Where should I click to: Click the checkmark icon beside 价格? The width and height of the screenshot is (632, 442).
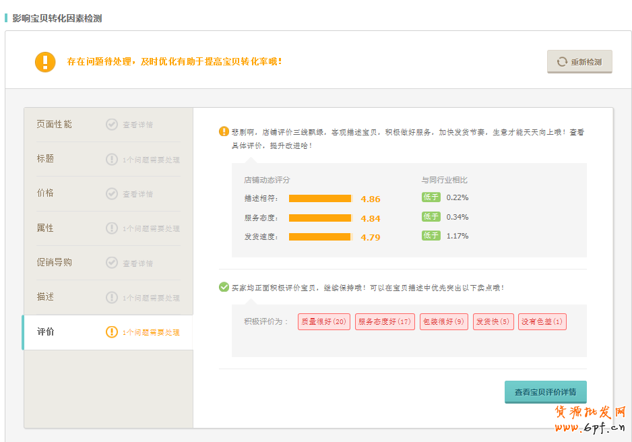[x=112, y=194]
